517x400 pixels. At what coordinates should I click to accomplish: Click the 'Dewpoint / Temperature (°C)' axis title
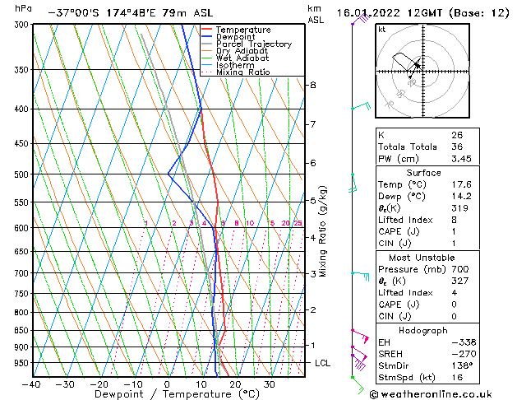point(177,394)
